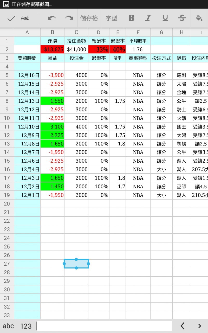208x333 pixels.
Task: Select team cell 騎士
Action: tap(181, 110)
